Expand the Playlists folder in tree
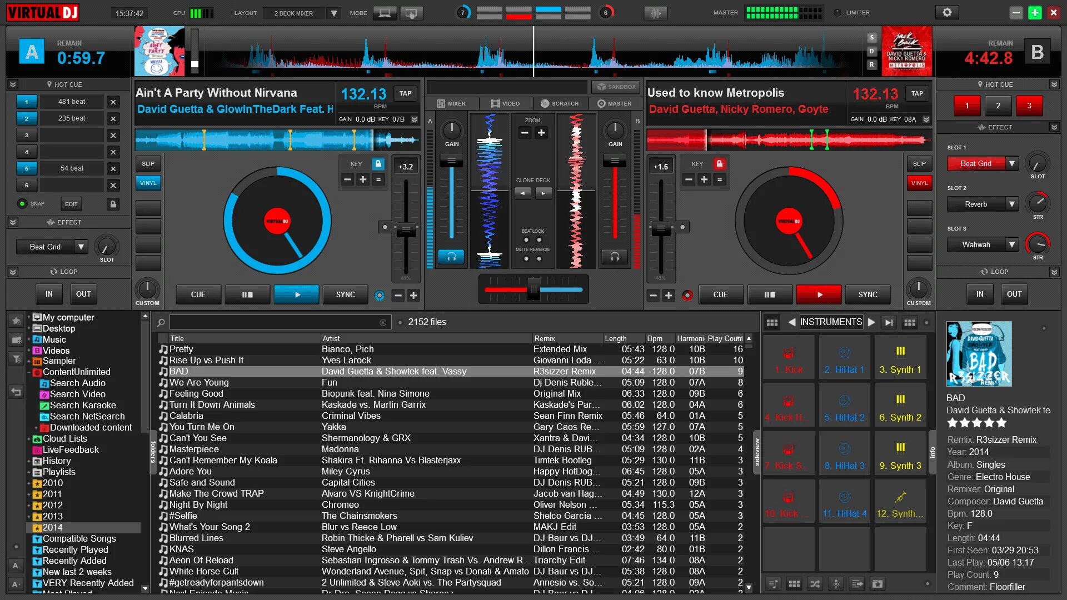 [29, 472]
